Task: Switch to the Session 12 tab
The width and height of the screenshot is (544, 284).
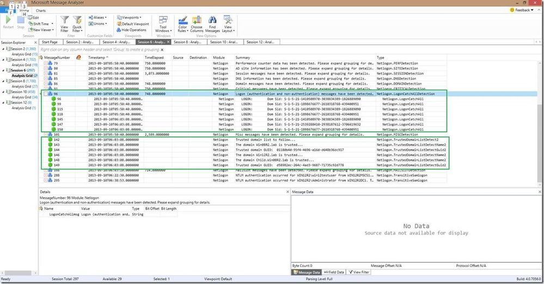Action: [260, 42]
